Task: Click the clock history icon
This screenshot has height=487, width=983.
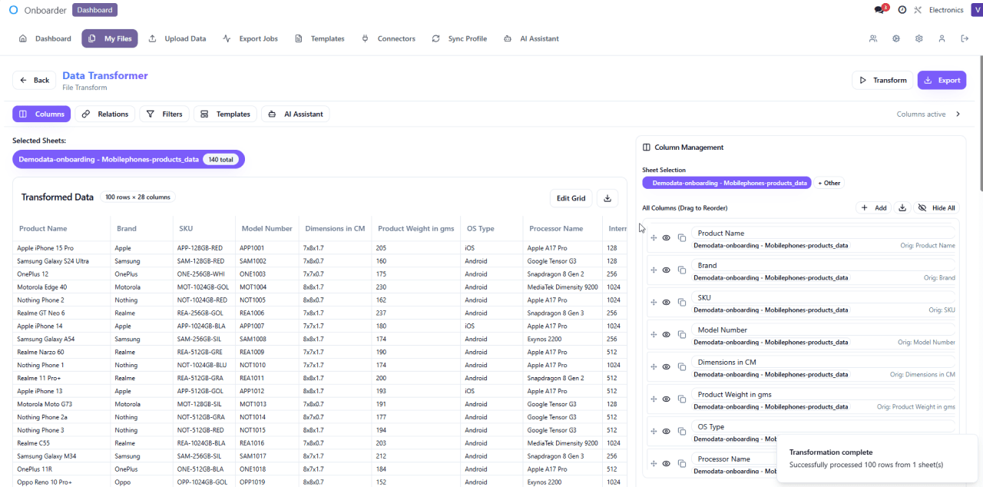Action: (x=902, y=10)
